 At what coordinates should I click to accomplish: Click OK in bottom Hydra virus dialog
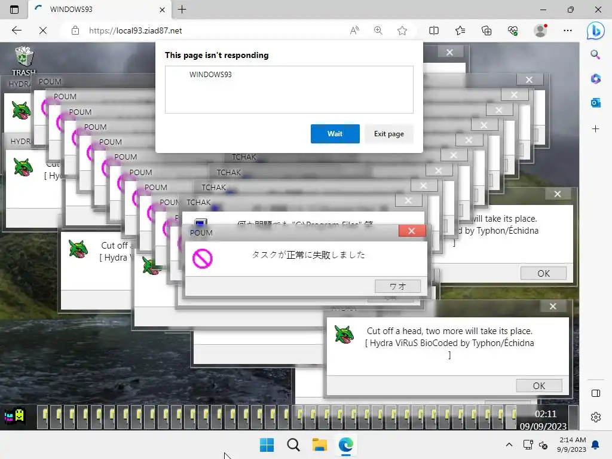[x=539, y=385]
